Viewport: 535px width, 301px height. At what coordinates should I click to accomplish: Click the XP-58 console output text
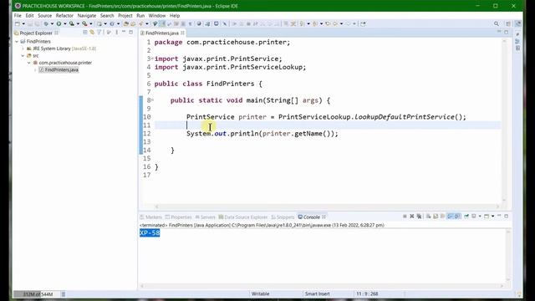coord(150,232)
